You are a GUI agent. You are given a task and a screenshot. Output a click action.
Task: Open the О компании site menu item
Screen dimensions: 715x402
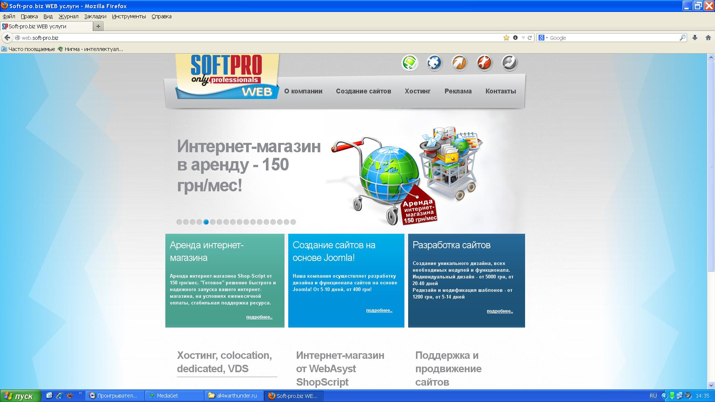point(303,91)
